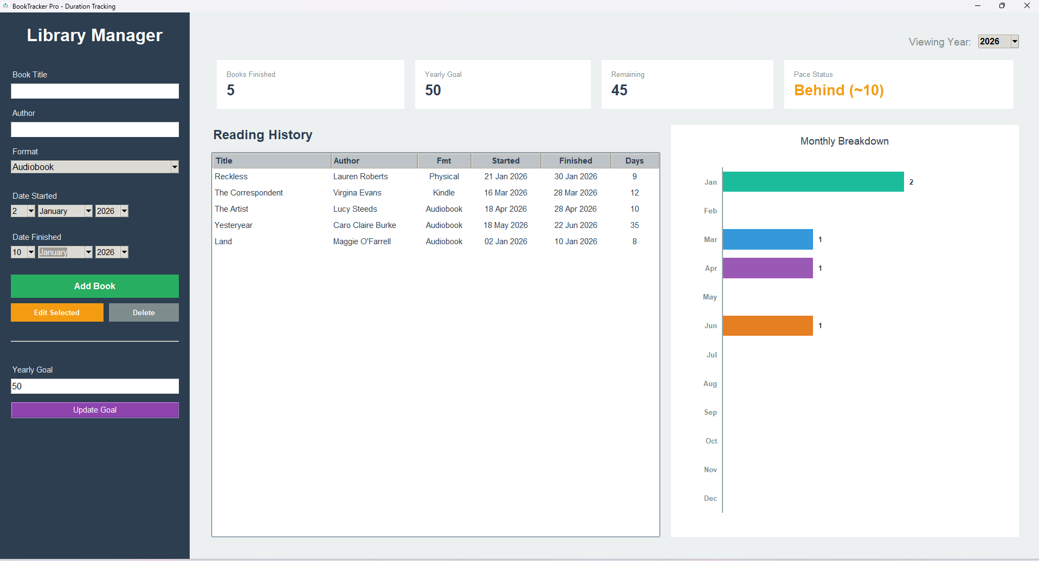Select The Artist book row
The width and height of the screenshot is (1039, 561).
pyautogui.click(x=436, y=209)
